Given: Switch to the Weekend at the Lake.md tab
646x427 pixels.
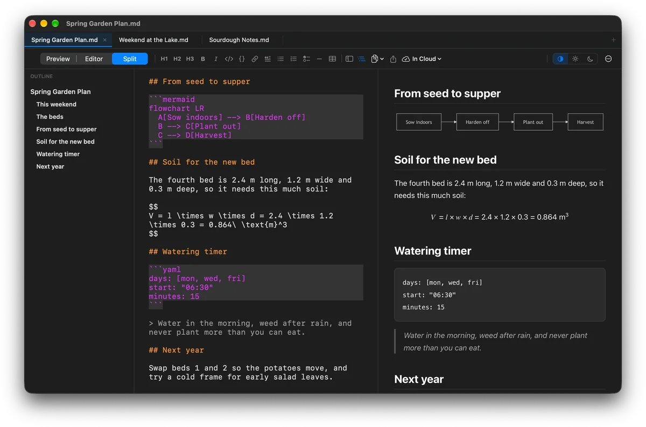Looking at the screenshot, I should pos(153,40).
